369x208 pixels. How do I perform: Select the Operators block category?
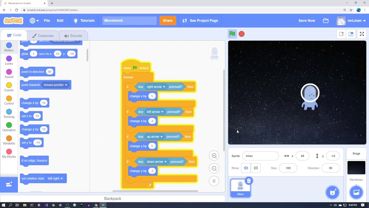tap(9, 127)
